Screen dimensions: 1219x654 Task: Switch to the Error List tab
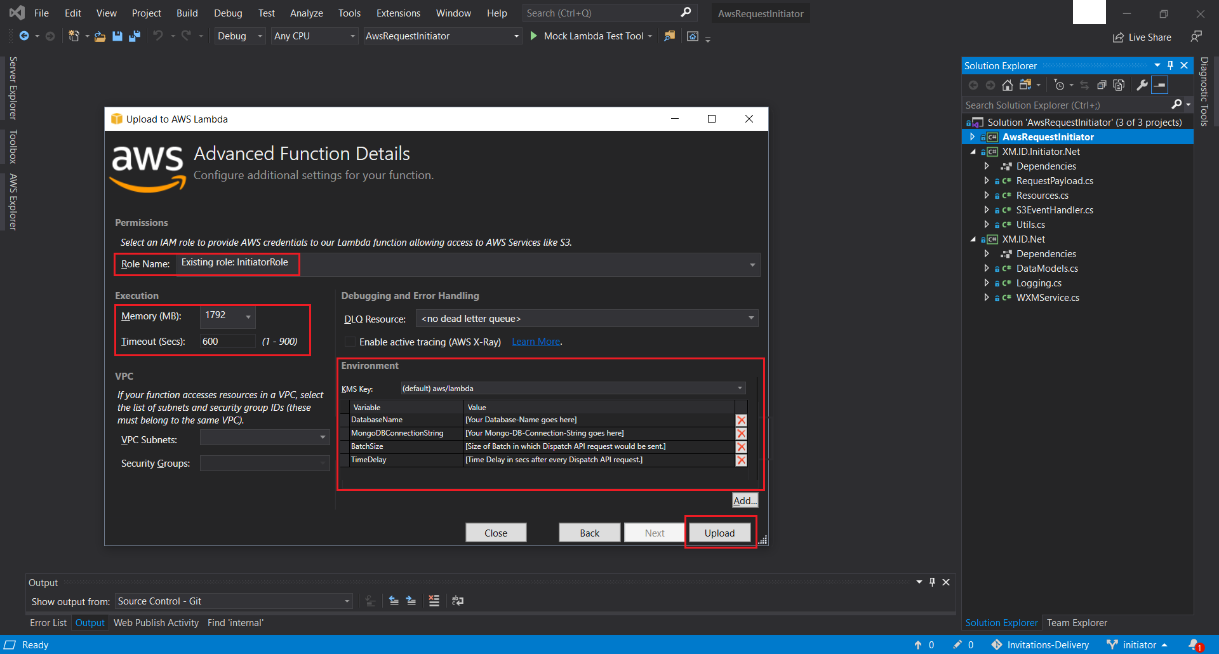pyautogui.click(x=48, y=623)
